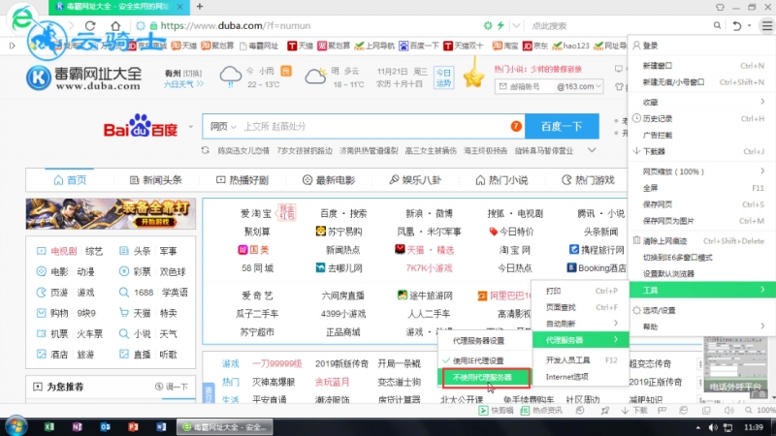Open Excel from the taskbar

49,426
